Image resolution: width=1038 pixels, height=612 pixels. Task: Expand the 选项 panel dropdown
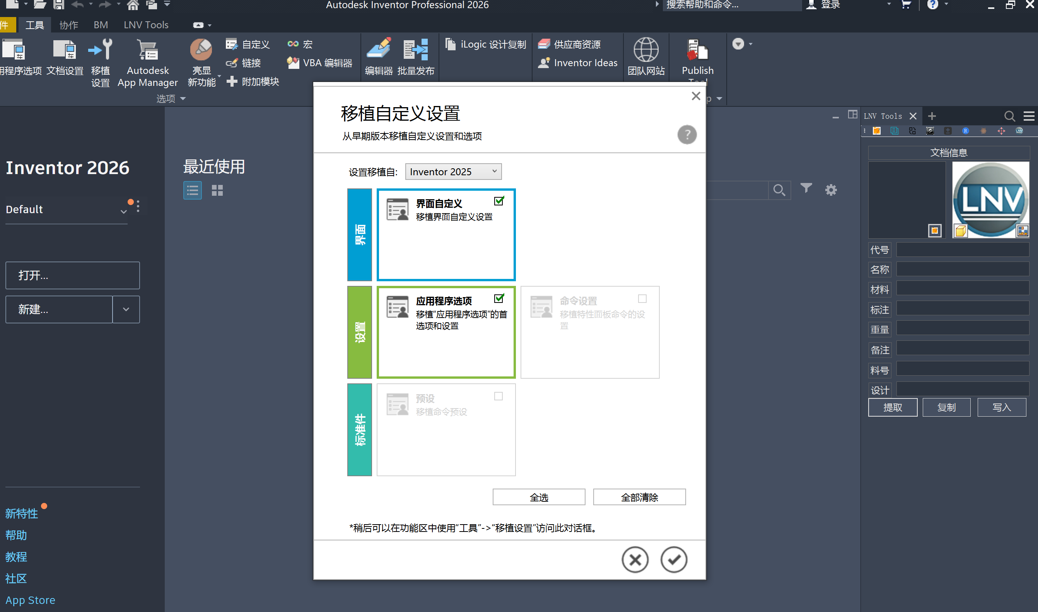(x=183, y=99)
